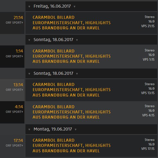Collapse the Montag 19.06.2017 left arrow

[29, 129]
